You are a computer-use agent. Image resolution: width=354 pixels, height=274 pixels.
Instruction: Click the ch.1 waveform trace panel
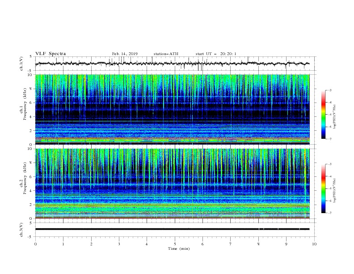tap(176, 64)
